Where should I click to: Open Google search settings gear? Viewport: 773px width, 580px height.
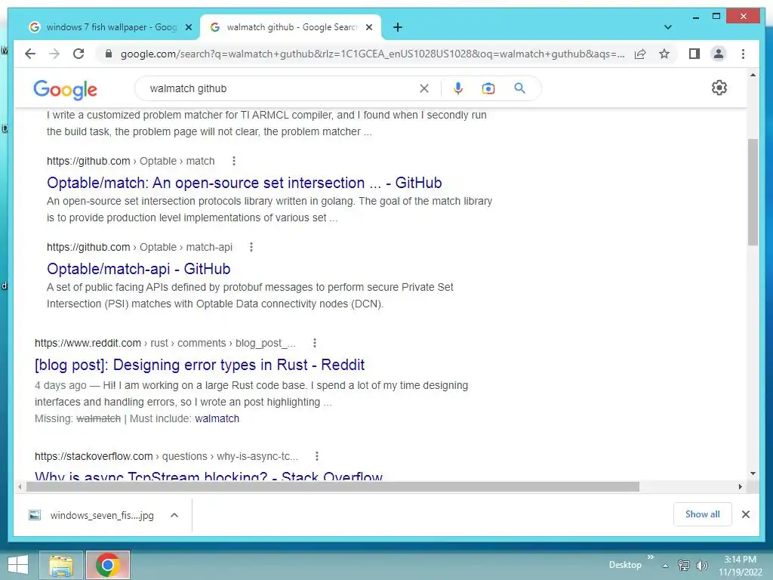tap(719, 88)
